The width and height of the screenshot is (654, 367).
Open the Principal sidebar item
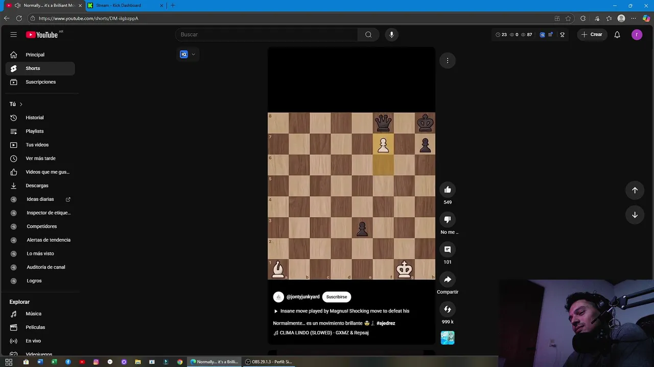tap(40, 55)
